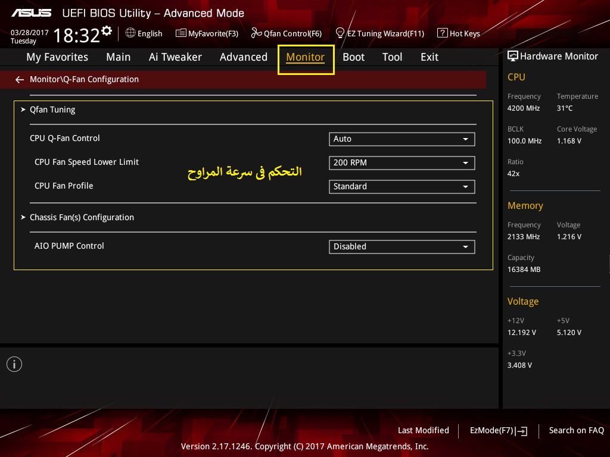Open Qfan Control(F6)
Image resolution: width=610 pixels, height=457 pixels.
point(292,33)
